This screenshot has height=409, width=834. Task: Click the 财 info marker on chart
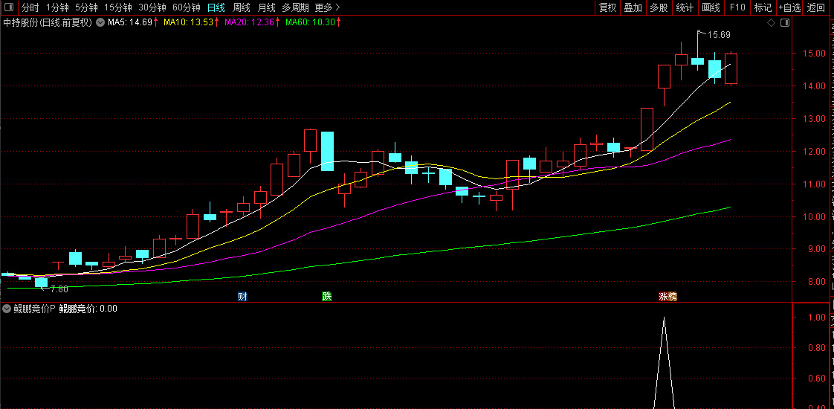242,297
